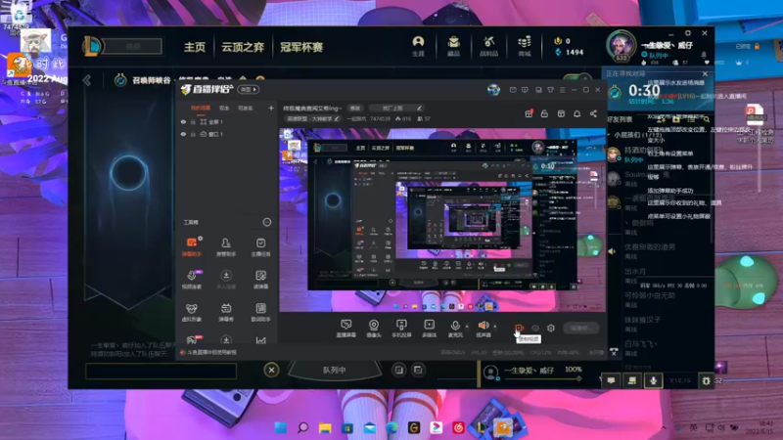The image size is (783, 440).
Task: Collapse the 小屋孩们 friends group
Action: pyautogui.click(x=609, y=135)
